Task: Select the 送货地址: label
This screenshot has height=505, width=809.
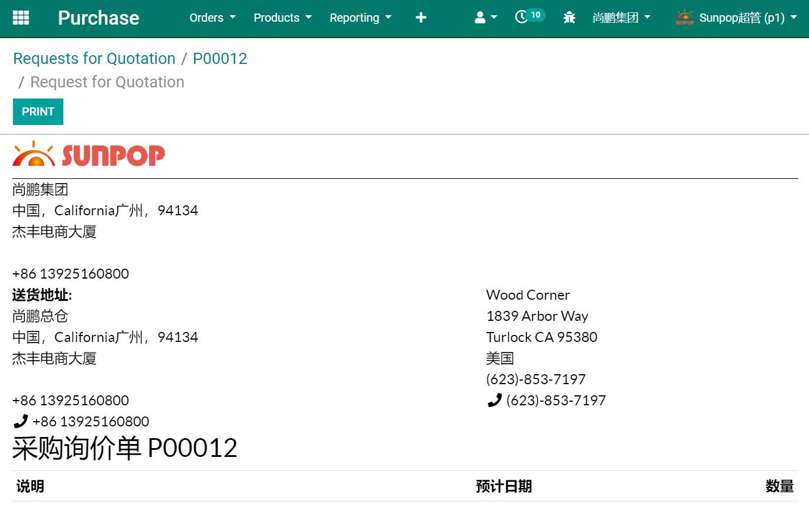Action: click(42, 295)
